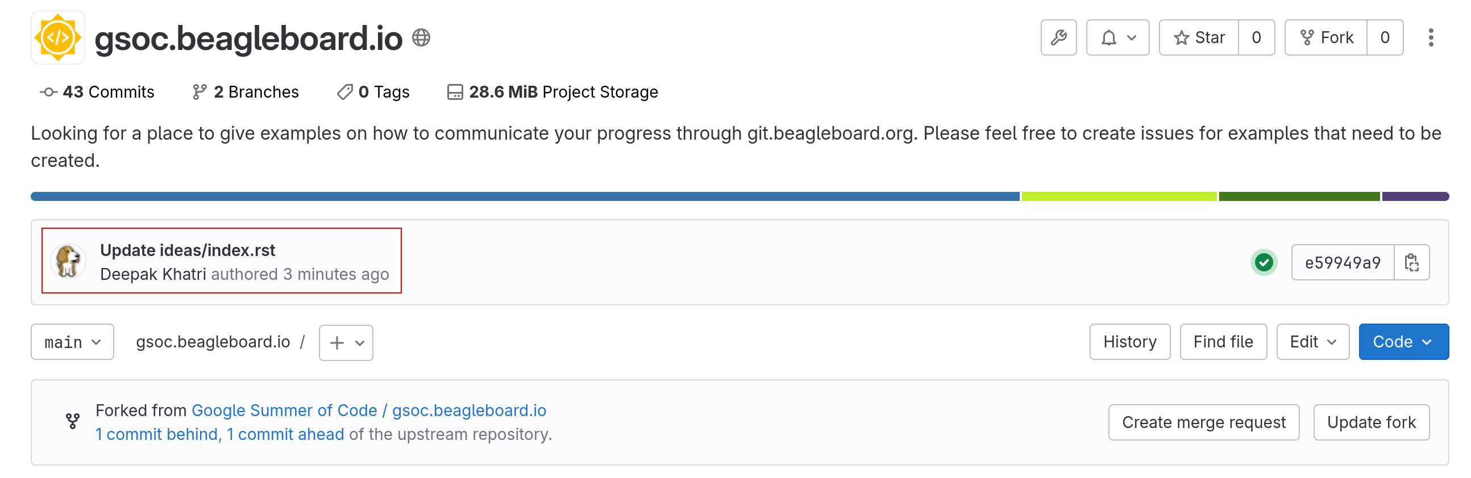Open the 0 Tags page
Screen dimensions: 1471x478
click(x=373, y=92)
